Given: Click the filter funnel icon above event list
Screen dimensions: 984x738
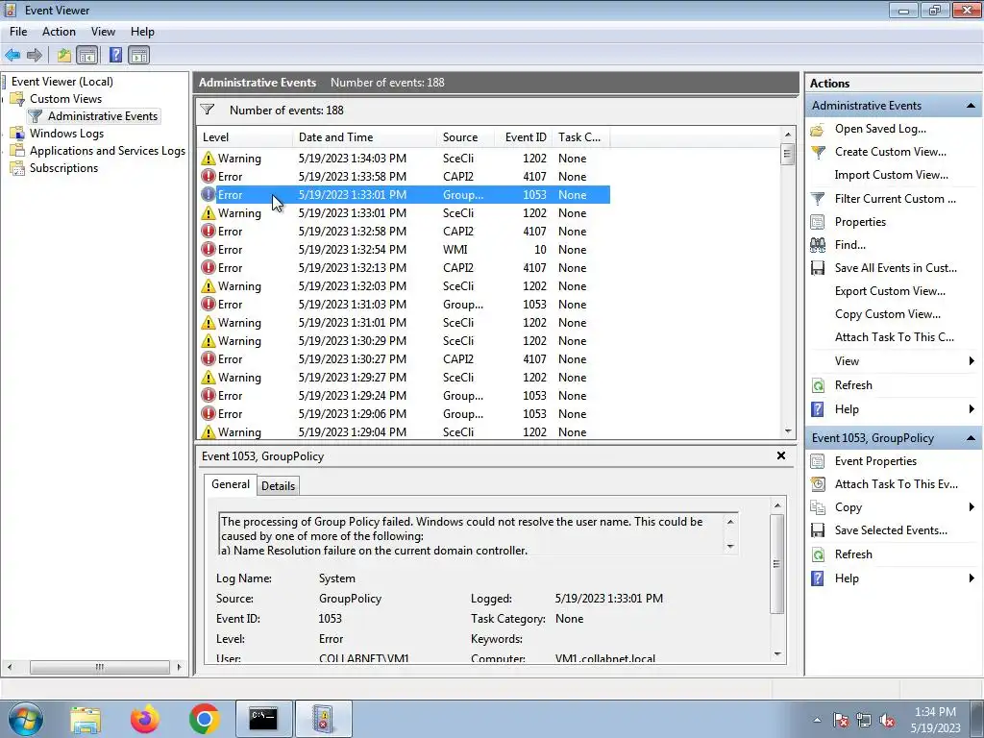Looking at the screenshot, I should pyautogui.click(x=208, y=110).
